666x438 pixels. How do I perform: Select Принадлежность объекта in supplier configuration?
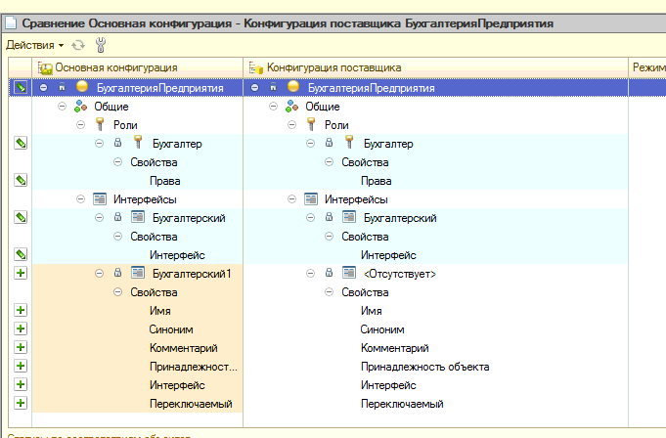click(x=424, y=367)
